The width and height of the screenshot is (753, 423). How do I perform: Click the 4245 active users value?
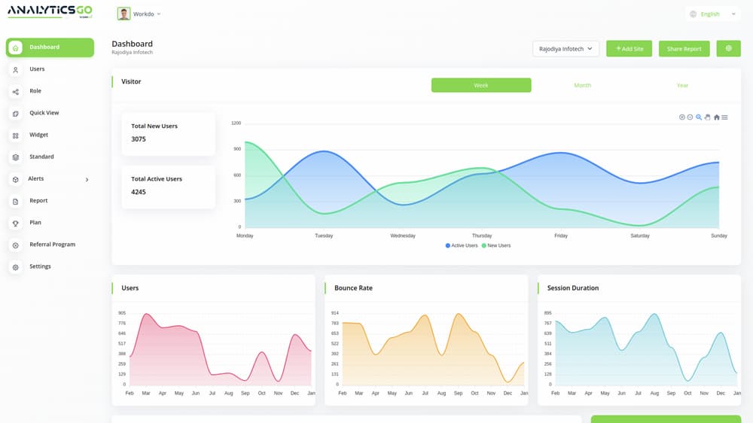click(139, 192)
